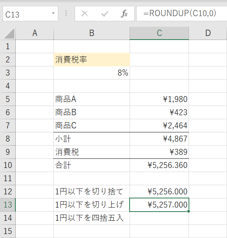Screen dimensions: 227x238
Task: Select the ¥389 tax amount cell
Action: coord(159,152)
